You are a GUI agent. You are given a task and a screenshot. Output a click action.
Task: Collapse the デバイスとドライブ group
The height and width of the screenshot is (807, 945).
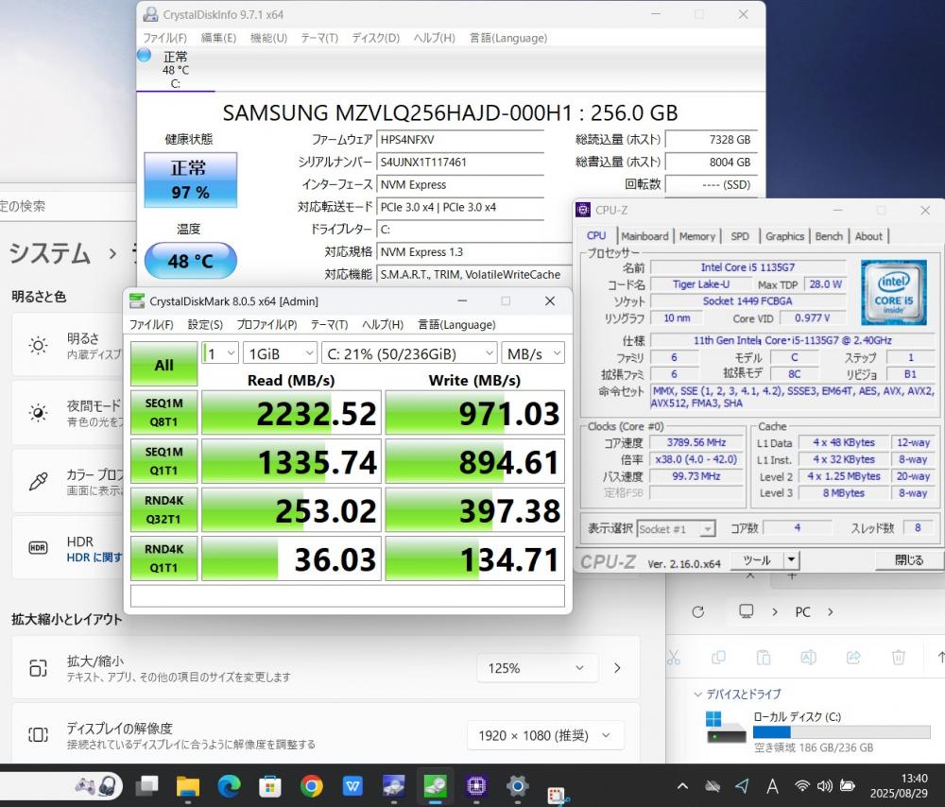click(698, 695)
